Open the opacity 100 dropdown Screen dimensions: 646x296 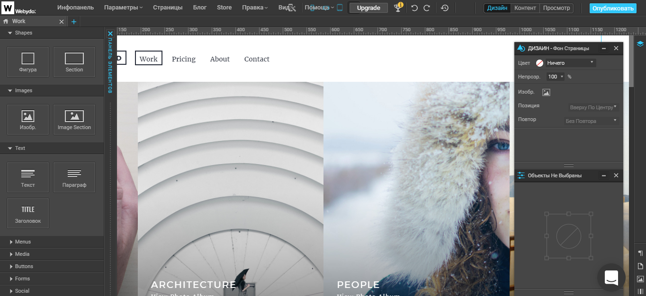pyautogui.click(x=556, y=77)
